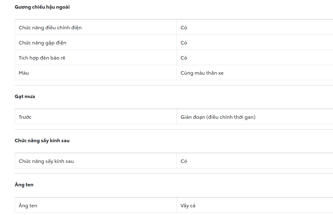
Task: Click the 'Gạt mưa' section heading
Action: pos(25,97)
